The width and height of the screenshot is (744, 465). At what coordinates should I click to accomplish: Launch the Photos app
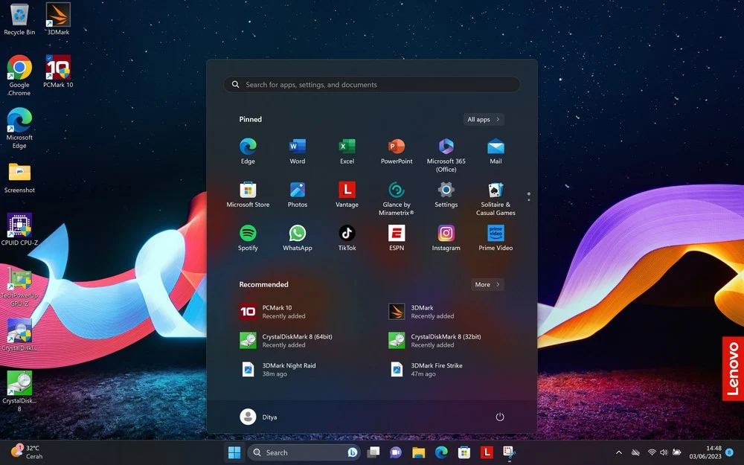click(x=298, y=195)
